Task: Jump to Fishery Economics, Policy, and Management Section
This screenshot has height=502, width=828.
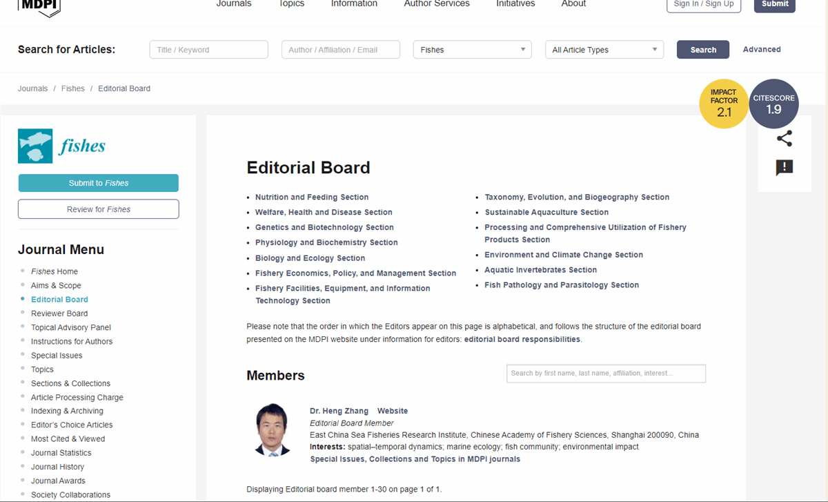Action: coord(355,273)
